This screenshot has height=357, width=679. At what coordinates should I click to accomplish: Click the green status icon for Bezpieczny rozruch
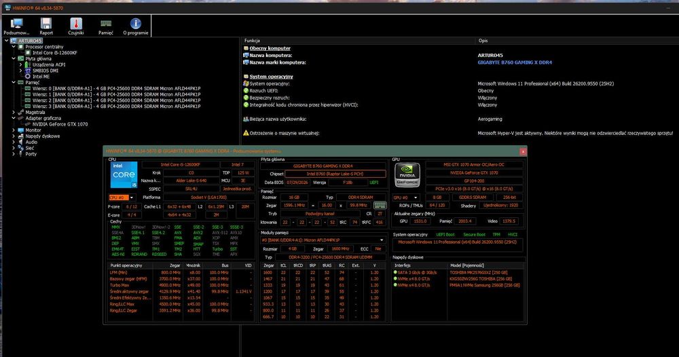click(x=246, y=98)
